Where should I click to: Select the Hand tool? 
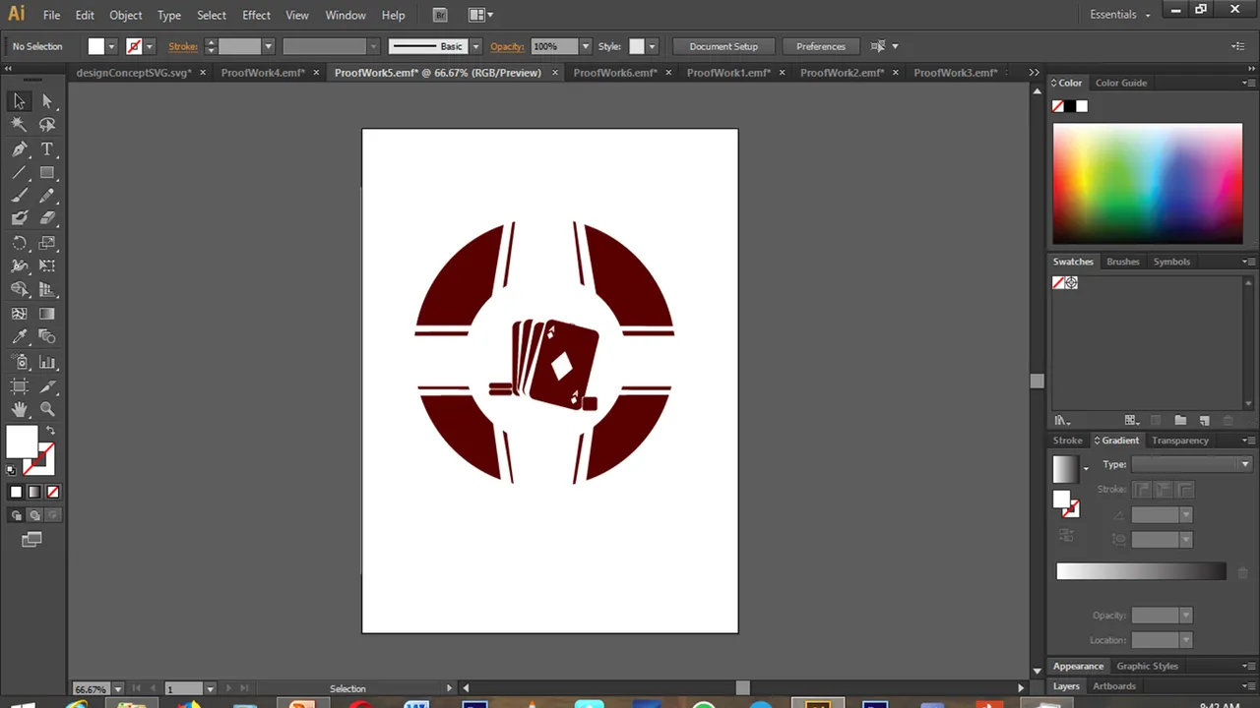coord(19,410)
